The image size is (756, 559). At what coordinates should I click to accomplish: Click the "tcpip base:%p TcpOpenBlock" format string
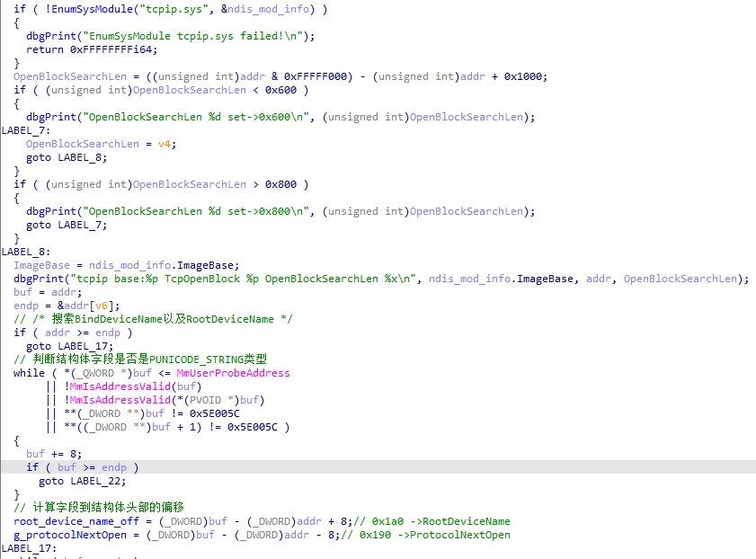243,279
